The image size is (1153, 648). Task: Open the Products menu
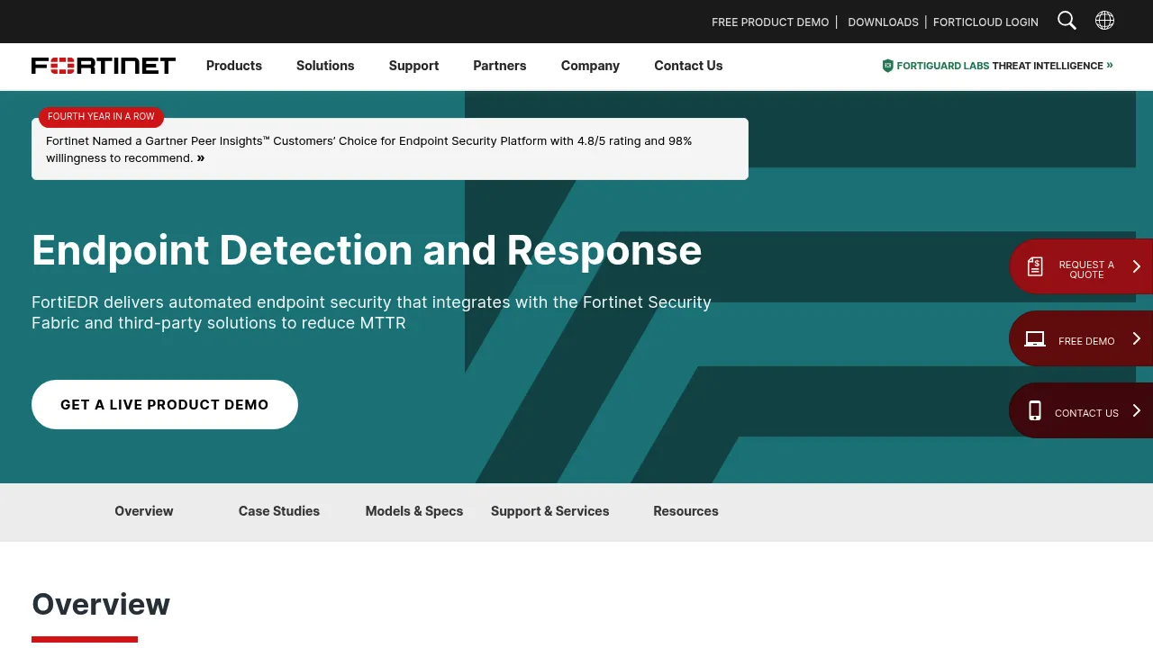pyautogui.click(x=234, y=66)
